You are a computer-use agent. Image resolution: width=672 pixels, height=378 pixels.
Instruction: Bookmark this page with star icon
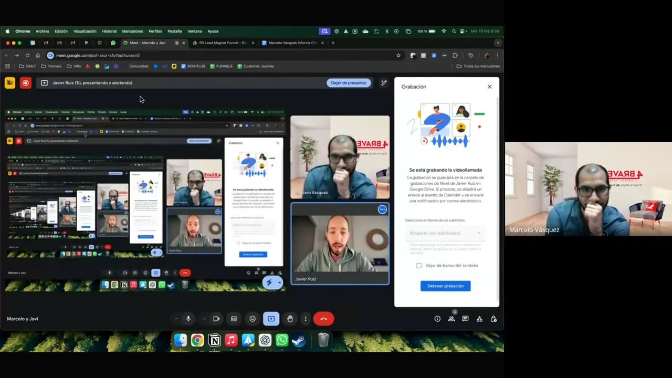(x=398, y=55)
